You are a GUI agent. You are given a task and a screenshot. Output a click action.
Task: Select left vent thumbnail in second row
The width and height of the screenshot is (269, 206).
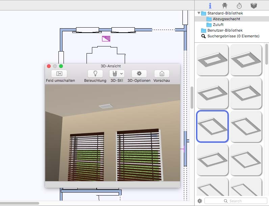[x=212, y=93]
